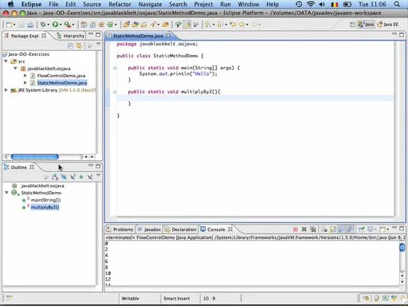Click the Display Selected Console icon
The image size is (408, 306).
370,229
